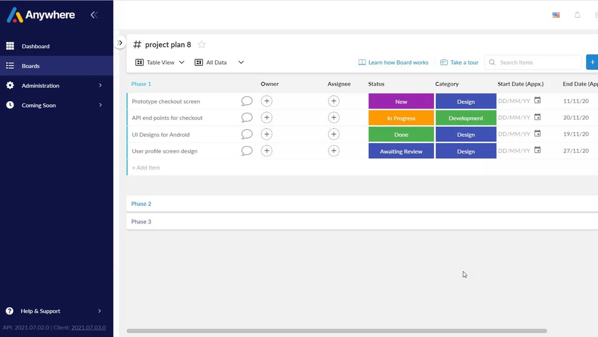Open calendar picker for Prototype checkout start date
The image size is (598, 337).
(x=537, y=101)
